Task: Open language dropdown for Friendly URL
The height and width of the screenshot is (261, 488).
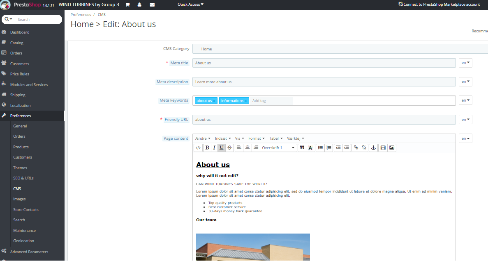Action: click(465, 120)
